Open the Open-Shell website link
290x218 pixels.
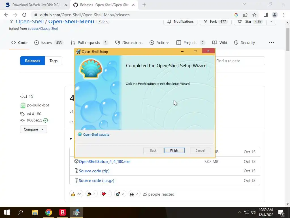[x=96, y=135]
